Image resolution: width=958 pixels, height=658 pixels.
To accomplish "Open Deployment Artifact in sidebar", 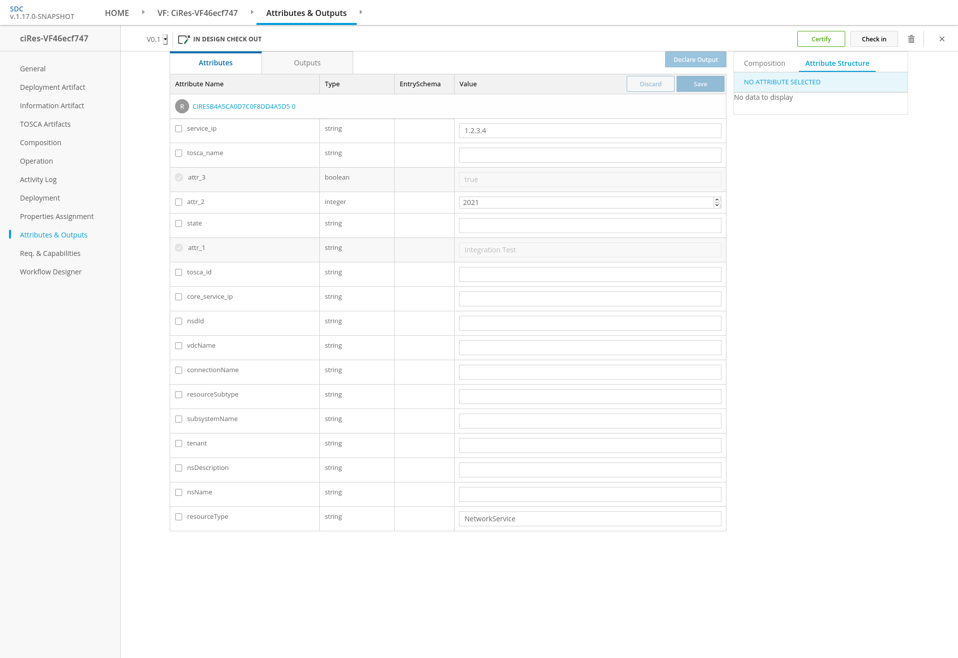I will pyautogui.click(x=52, y=87).
